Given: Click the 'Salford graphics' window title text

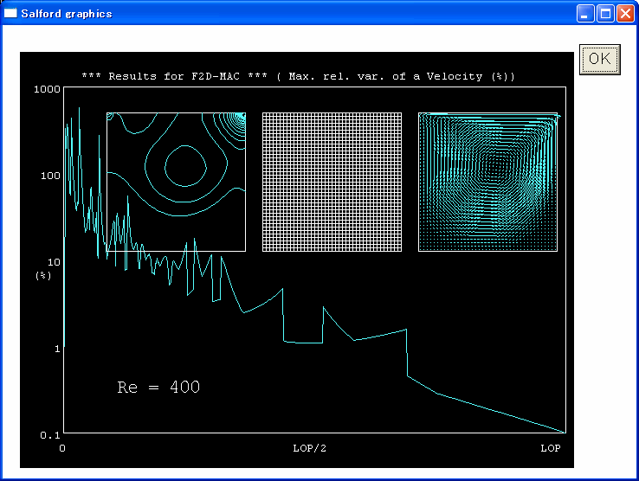Looking at the screenshot, I should click(x=67, y=14).
